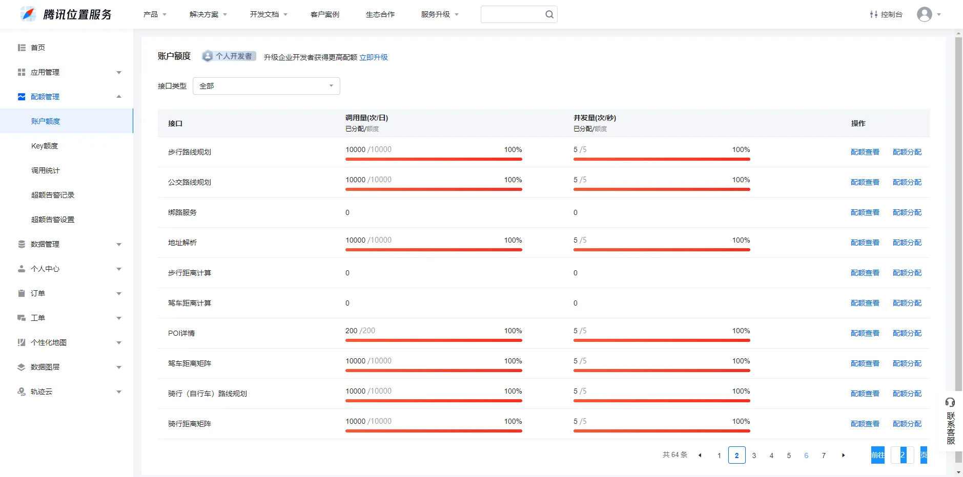Click the 前往 jump button
963x477 pixels.
click(878, 455)
